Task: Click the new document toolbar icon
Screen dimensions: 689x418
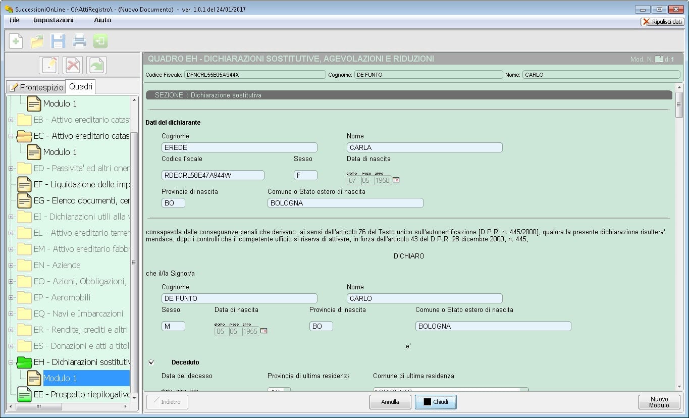Action: pos(16,41)
